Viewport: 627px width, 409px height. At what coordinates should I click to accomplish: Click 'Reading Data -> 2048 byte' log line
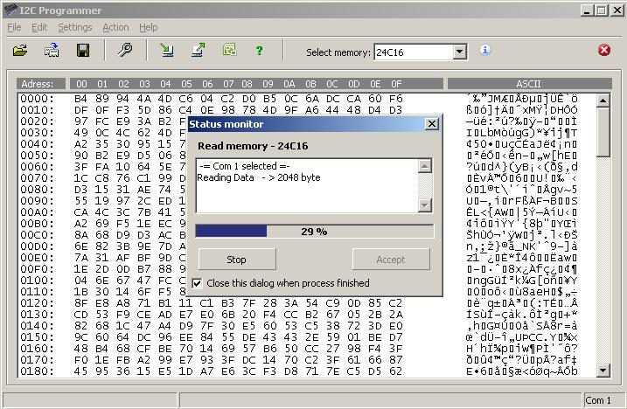click(x=258, y=177)
